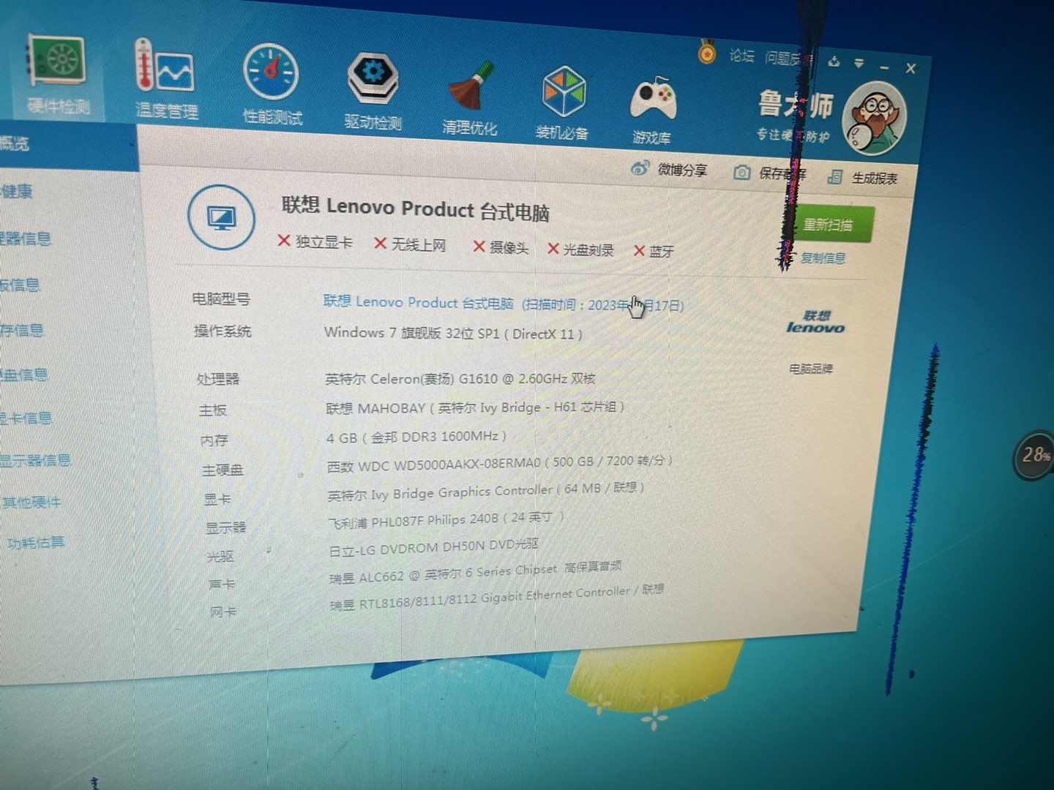
Task: Open the 游戏库 gamepad tab
Action: point(651,110)
